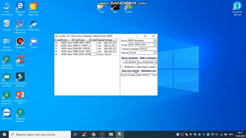The width and height of the screenshot is (246, 138).
Task: Click the Доб в загрузки link
Action: click(x=148, y=58)
